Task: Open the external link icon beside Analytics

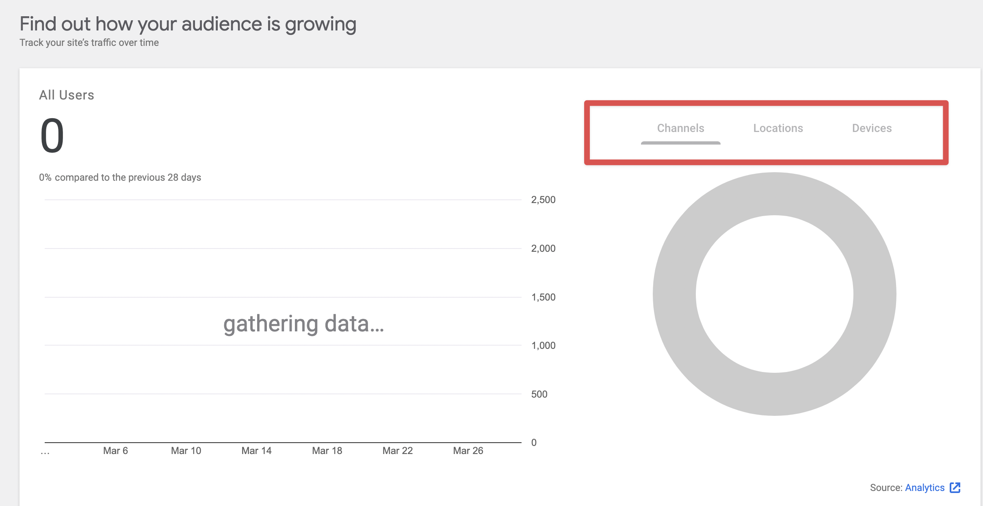Action: pos(955,487)
